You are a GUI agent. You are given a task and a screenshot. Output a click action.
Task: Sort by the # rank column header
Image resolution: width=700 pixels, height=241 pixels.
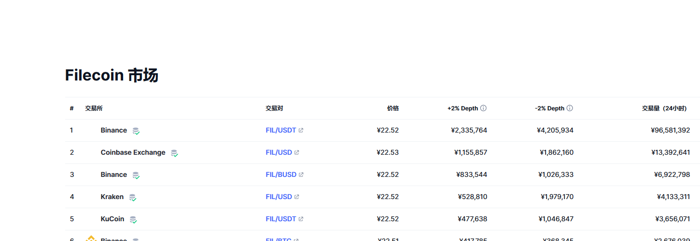tap(71, 108)
